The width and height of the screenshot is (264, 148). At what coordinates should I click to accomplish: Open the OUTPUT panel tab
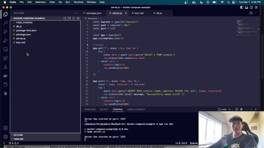coord(104,109)
